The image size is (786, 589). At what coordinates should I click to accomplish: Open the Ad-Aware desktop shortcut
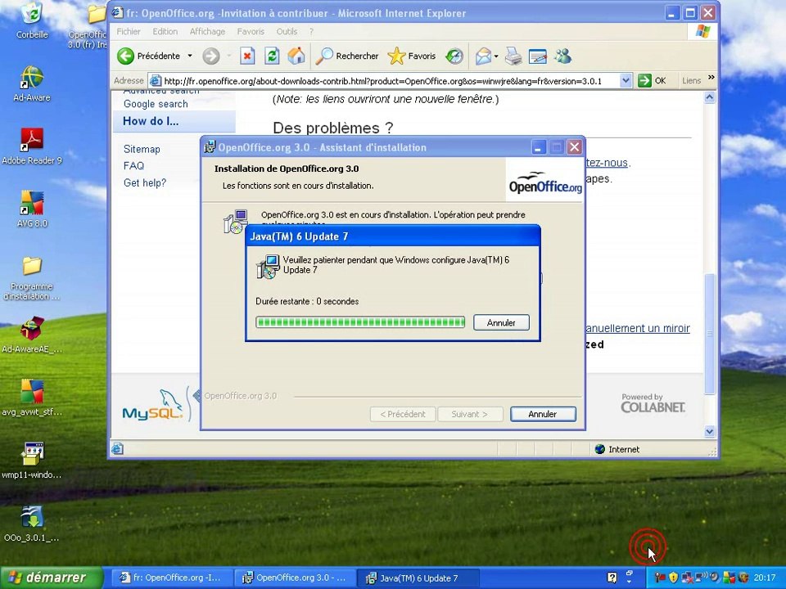click(x=32, y=83)
